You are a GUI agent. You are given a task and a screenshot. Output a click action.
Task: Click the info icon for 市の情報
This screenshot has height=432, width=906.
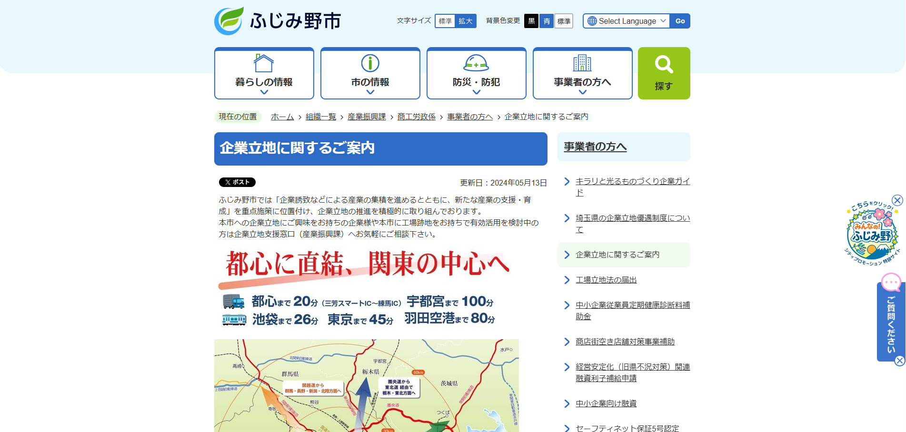(370, 63)
